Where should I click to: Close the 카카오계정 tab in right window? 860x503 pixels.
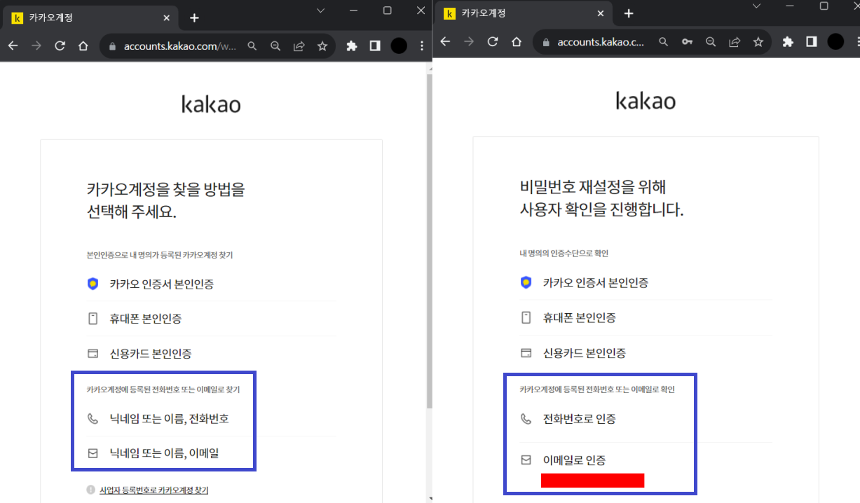point(601,13)
